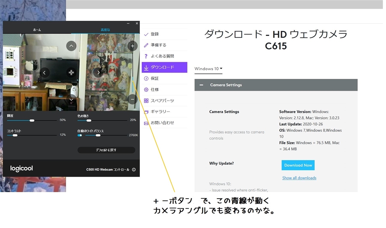
Task: Click the ギャラリー icon
Action: [146, 112]
